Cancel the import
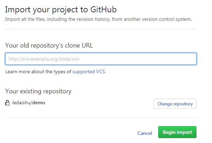 click(144, 133)
